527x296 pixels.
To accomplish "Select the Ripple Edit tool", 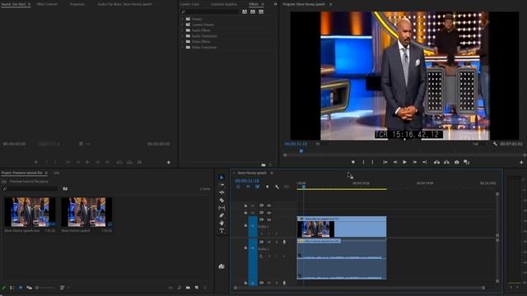I will point(222,192).
